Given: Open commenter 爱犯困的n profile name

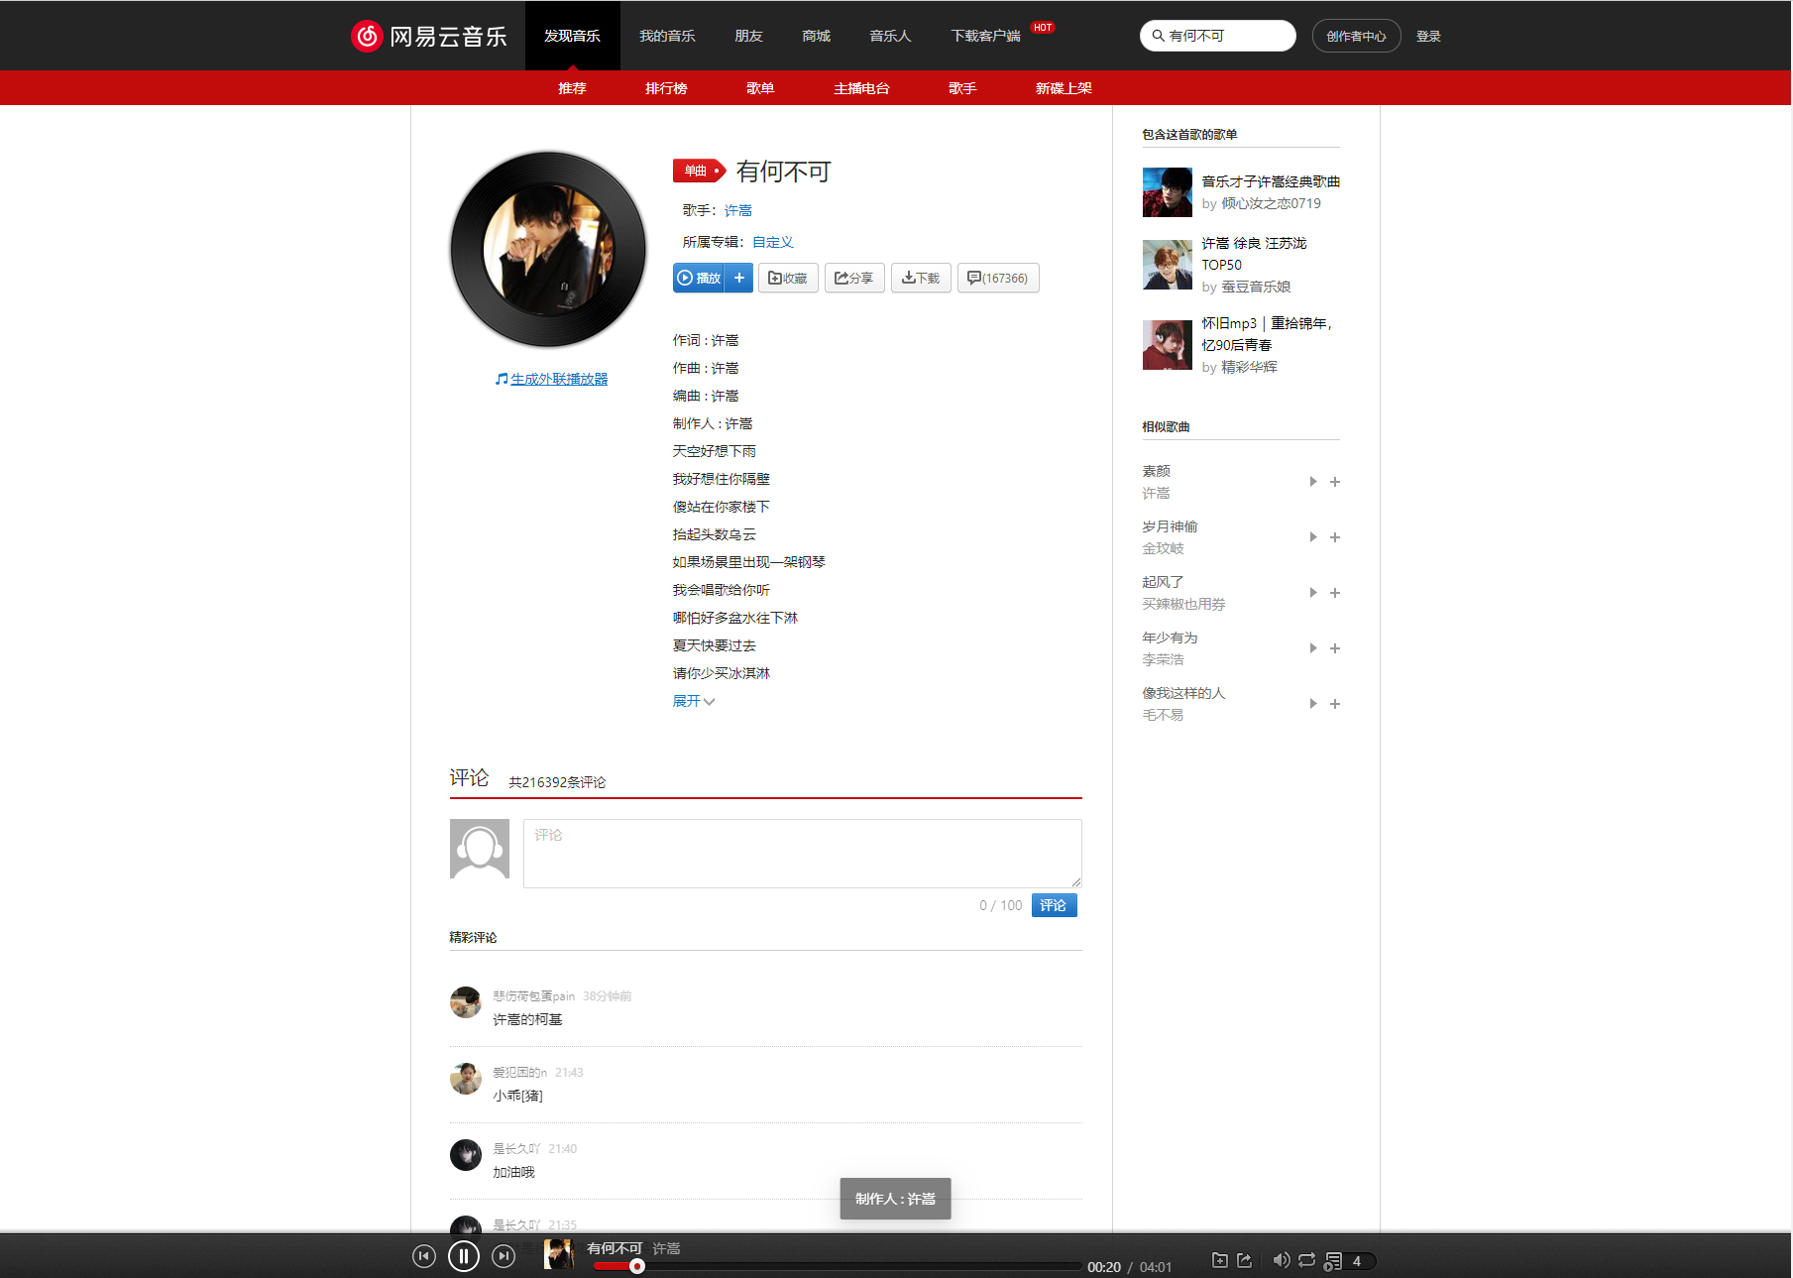Looking at the screenshot, I should pyautogui.click(x=519, y=1073).
